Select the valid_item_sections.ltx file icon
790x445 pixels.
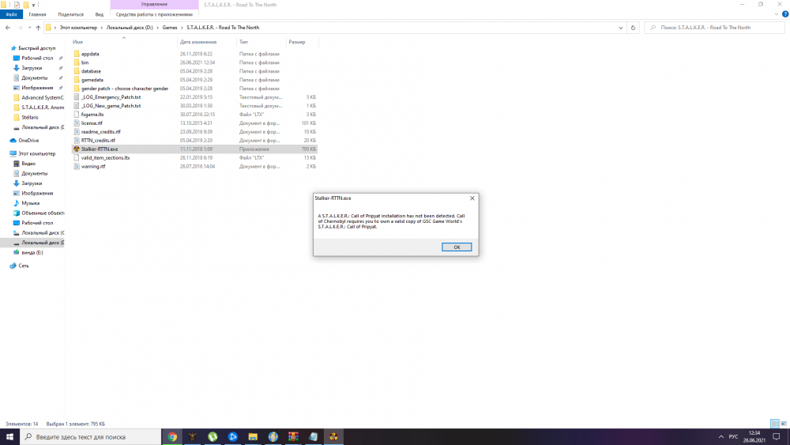click(77, 158)
